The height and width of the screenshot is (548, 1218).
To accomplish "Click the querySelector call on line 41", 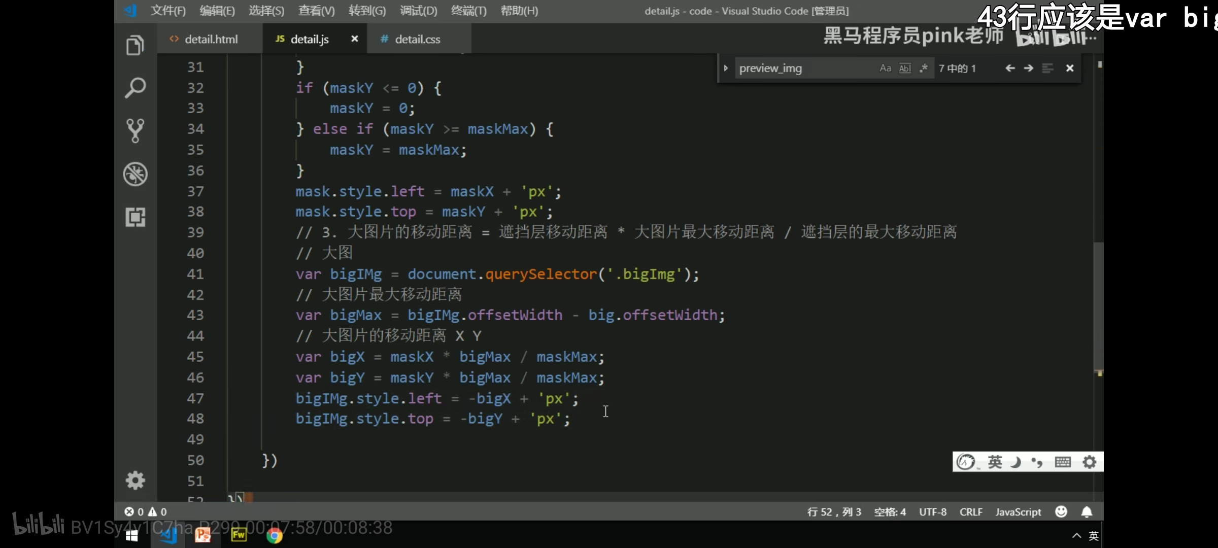I will [x=540, y=275].
